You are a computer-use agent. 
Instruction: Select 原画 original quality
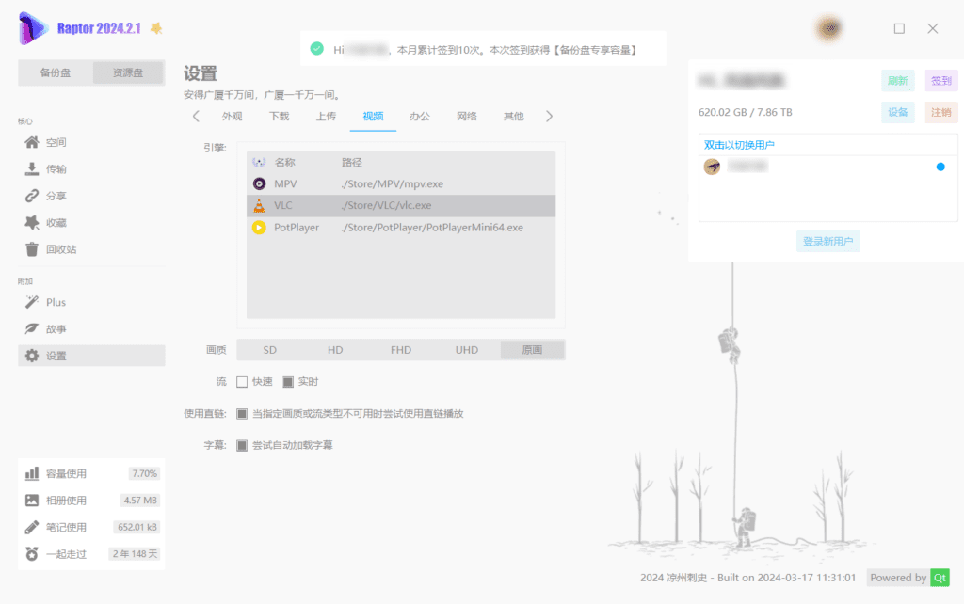click(x=533, y=350)
